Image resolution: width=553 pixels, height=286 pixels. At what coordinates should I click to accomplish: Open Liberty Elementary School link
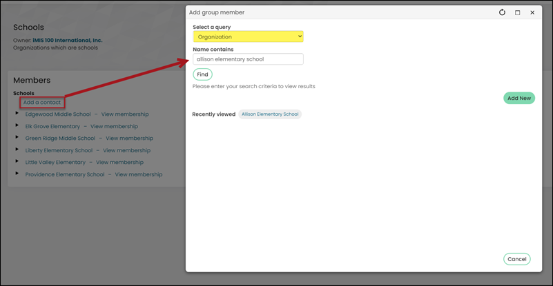[x=59, y=150]
